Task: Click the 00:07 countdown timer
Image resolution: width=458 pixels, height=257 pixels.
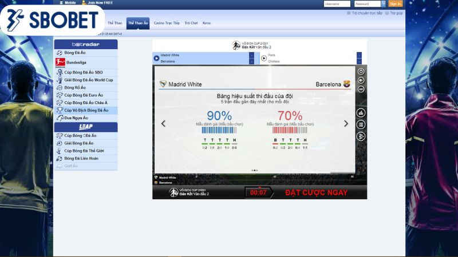Action: (259, 192)
